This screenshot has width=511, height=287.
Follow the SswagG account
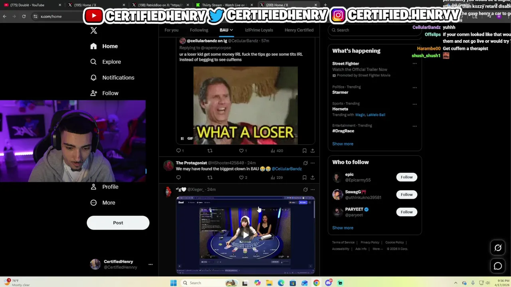coord(407,195)
